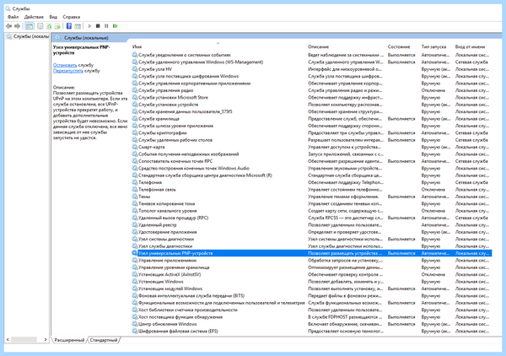Open Properties via the toolbar icon
The width and height of the screenshot is (506, 356).
pyautogui.click(x=40, y=26)
